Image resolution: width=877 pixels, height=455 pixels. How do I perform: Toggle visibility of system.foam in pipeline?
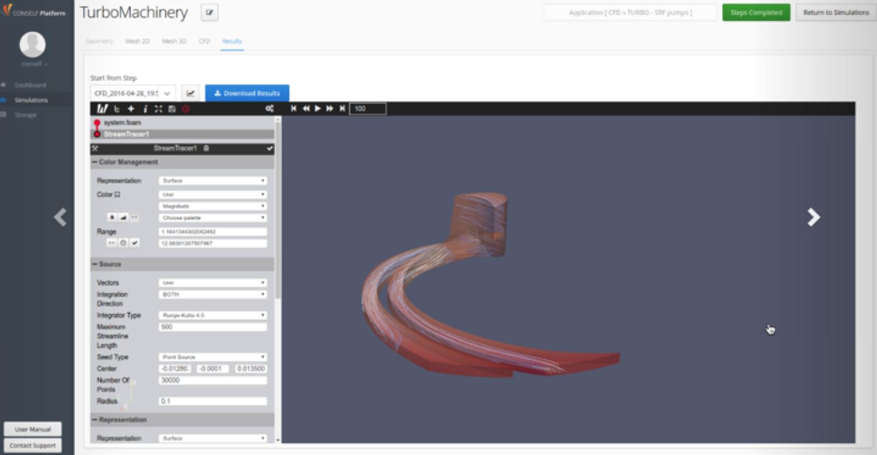coord(97,123)
